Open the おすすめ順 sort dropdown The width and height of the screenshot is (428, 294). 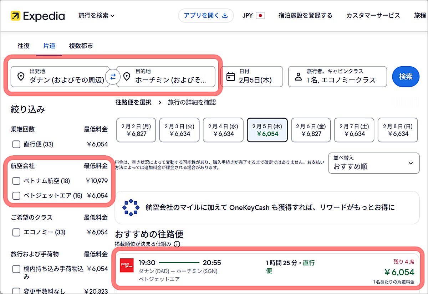[373, 163]
